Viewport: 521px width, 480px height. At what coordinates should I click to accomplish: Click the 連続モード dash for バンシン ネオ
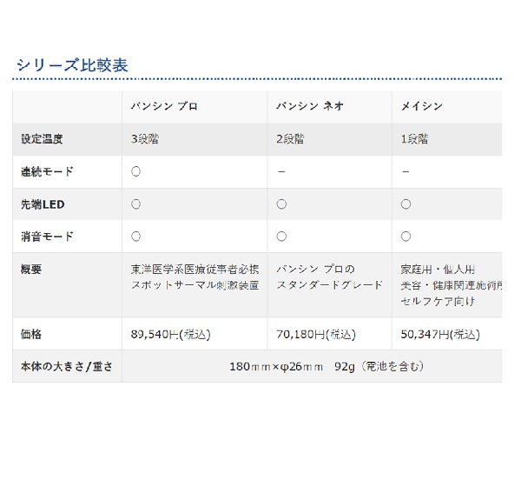(281, 171)
